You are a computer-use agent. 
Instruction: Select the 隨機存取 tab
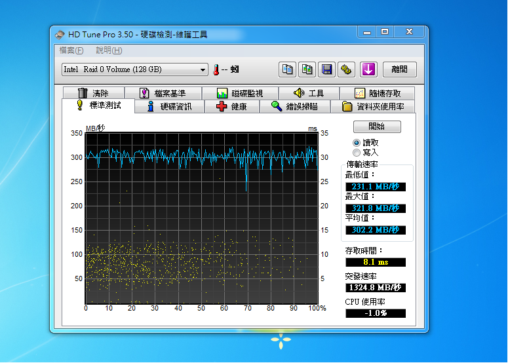point(377,93)
